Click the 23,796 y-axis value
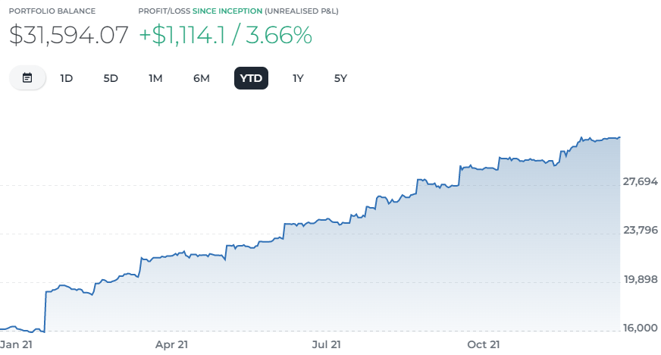 tap(640, 231)
